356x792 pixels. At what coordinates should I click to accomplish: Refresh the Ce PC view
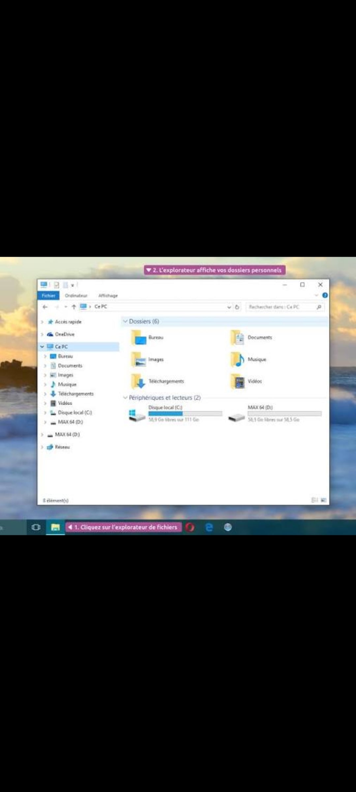(237, 307)
